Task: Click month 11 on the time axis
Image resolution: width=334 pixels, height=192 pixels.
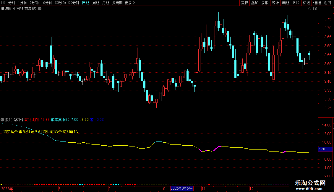Action: (x=203, y=188)
